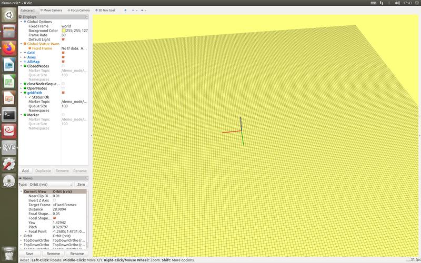Check the Invert Z Axis option
The width and height of the screenshot is (421, 263).
(x=55, y=200)
